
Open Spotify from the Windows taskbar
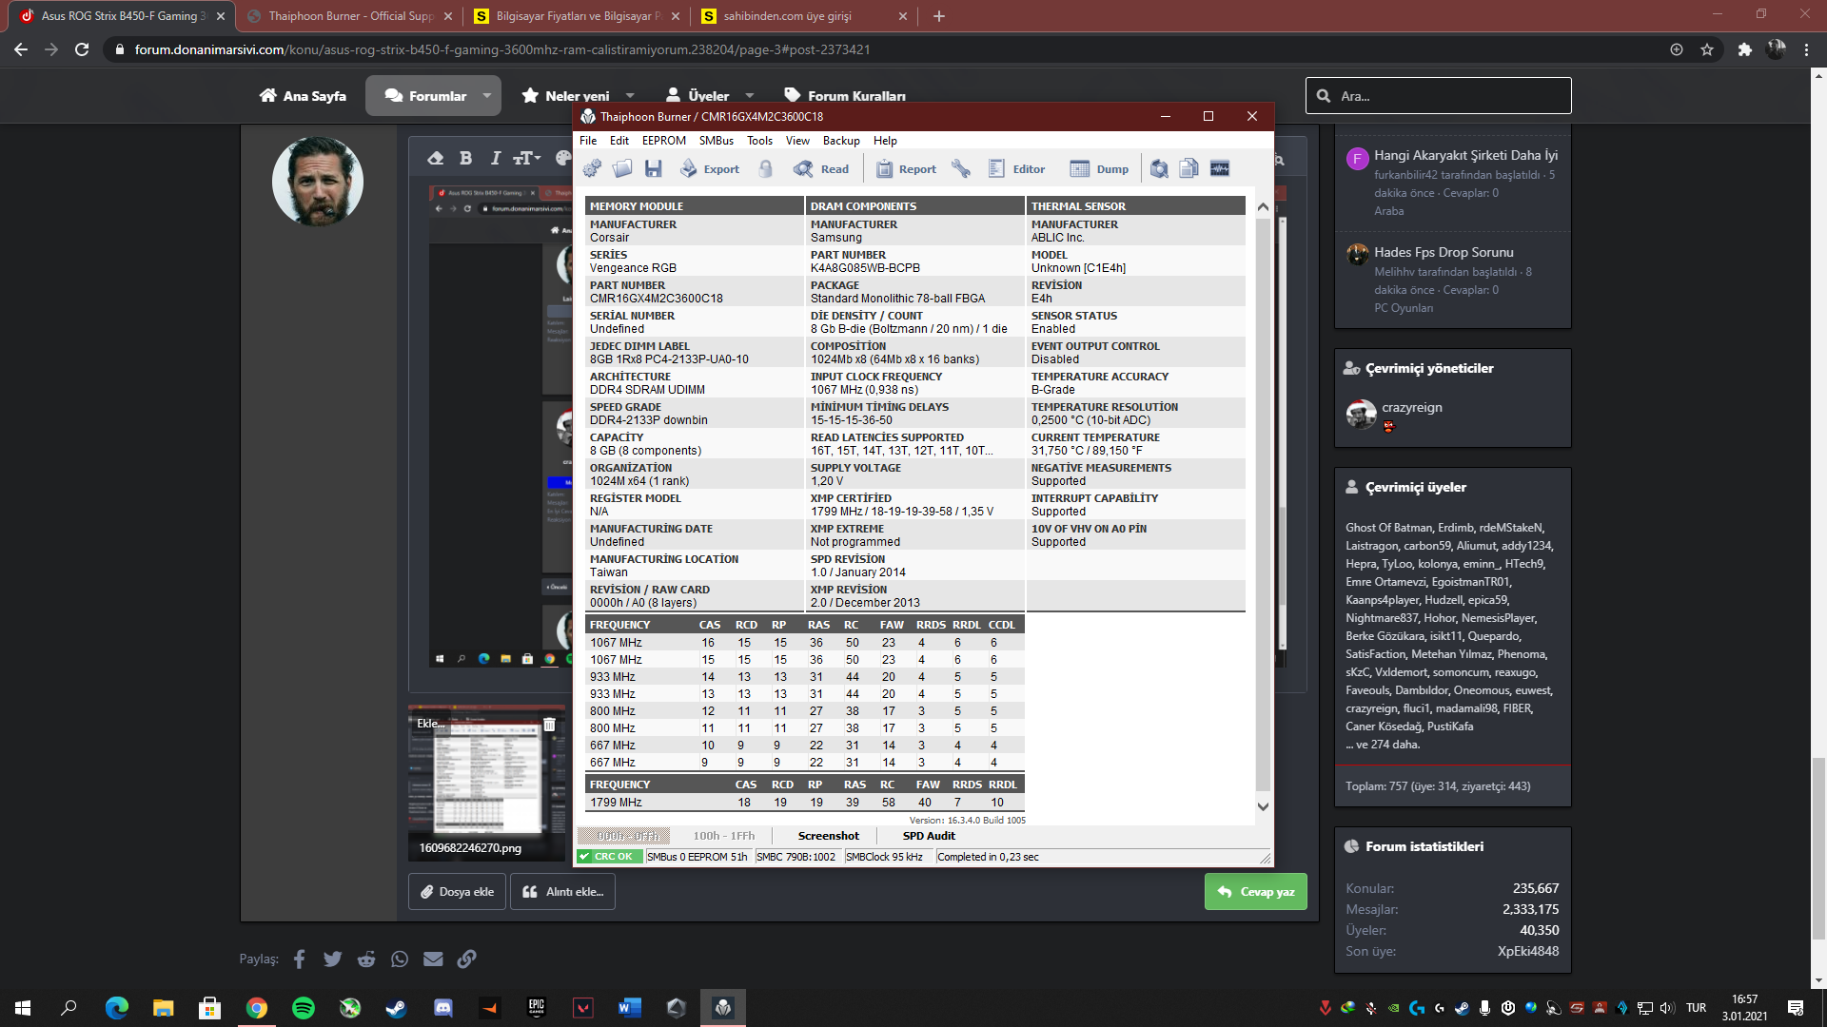(x=304, y=1008)
